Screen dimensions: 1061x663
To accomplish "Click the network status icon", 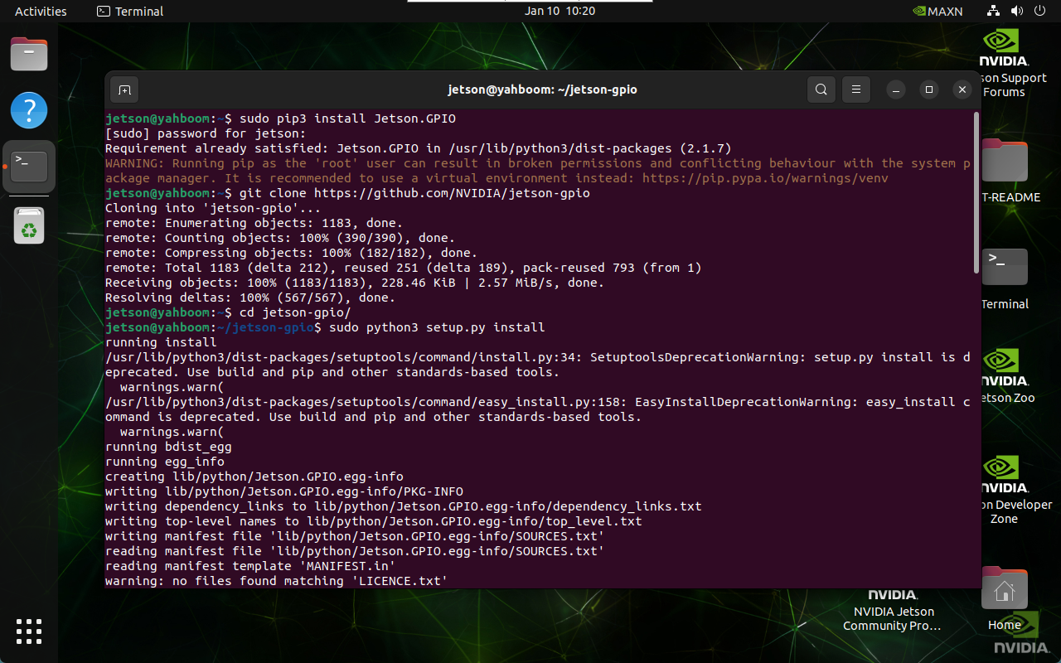I will [x=993, y=12].
